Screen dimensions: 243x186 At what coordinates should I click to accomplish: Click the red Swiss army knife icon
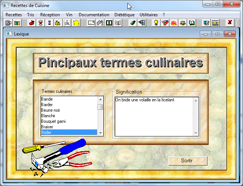(x=165, y=23)
